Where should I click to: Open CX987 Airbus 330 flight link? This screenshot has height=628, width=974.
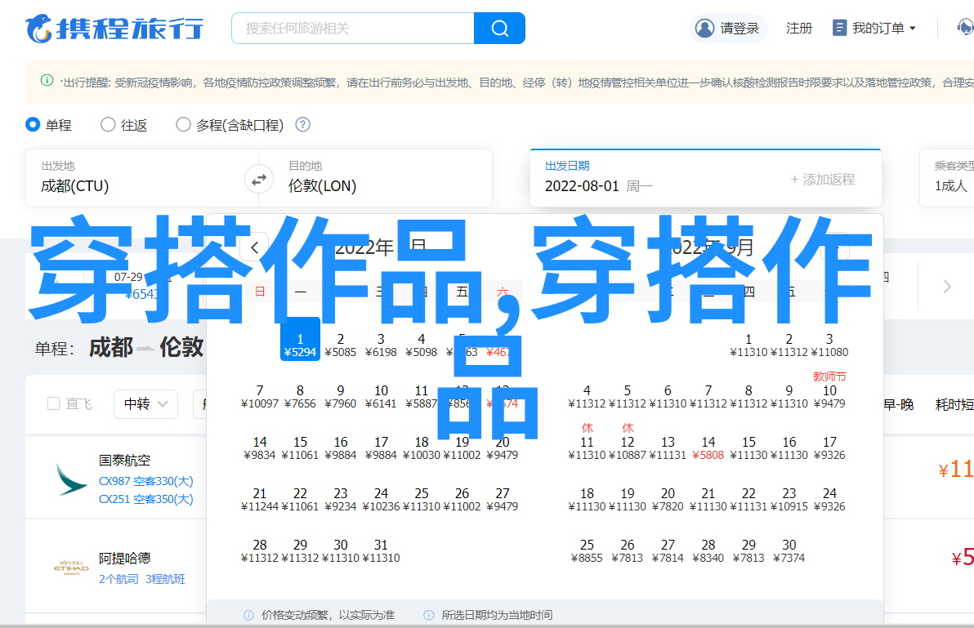coord(146,481)
